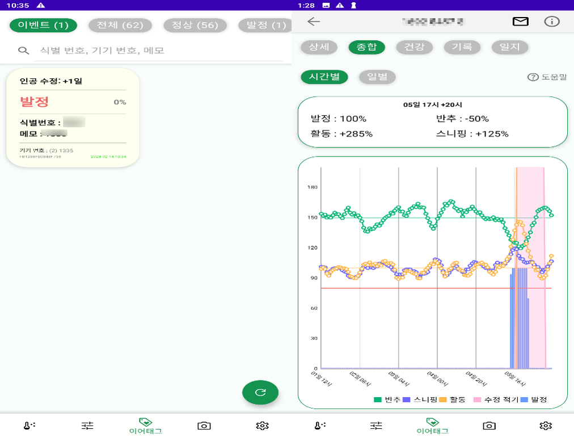This screenshot has height=438, width=574.
Task: Open camera icon in left screen's bottom bar
Action: click(x=204, y=426)
